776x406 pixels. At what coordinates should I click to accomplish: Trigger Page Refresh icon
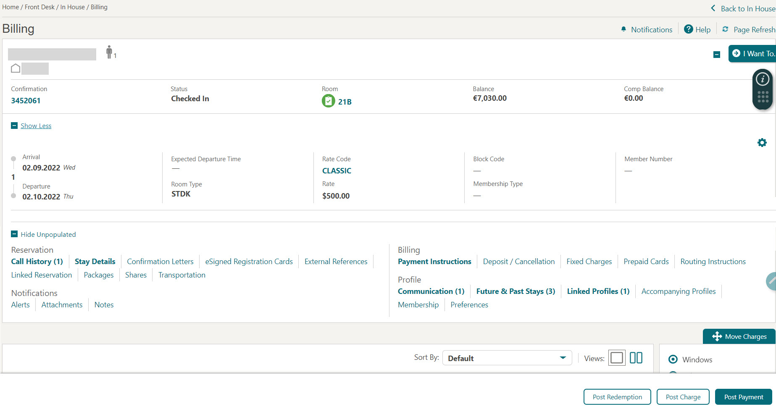click(x=725, y=29)
